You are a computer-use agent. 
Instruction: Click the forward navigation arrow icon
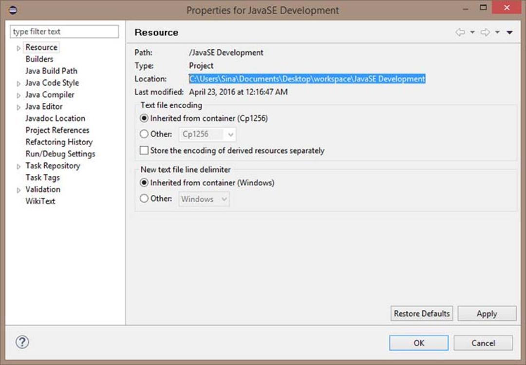(x=486, y=32)
